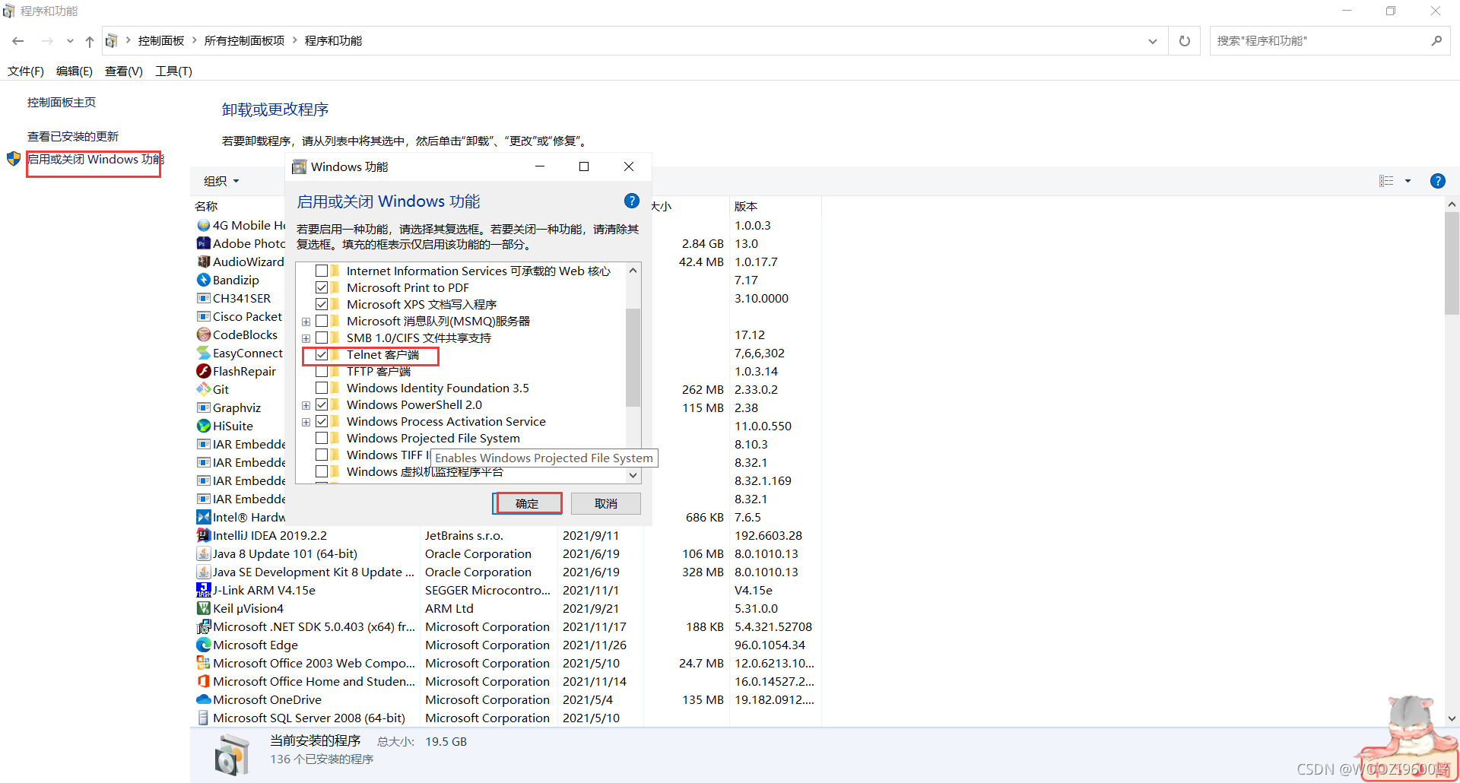Open the 工具(T) menu
The width and height of the screenshot is (1460, 783).
point(173,71)
